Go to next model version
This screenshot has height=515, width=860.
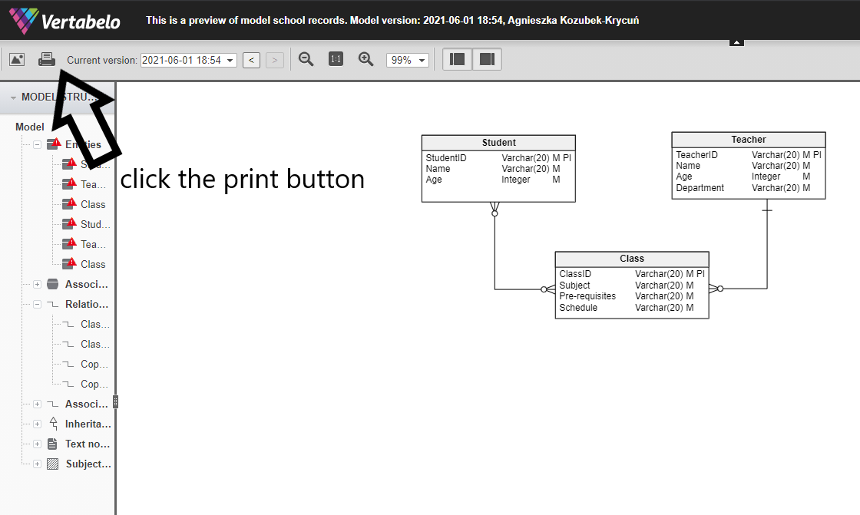pyautogui.click(x=275, y=60)
